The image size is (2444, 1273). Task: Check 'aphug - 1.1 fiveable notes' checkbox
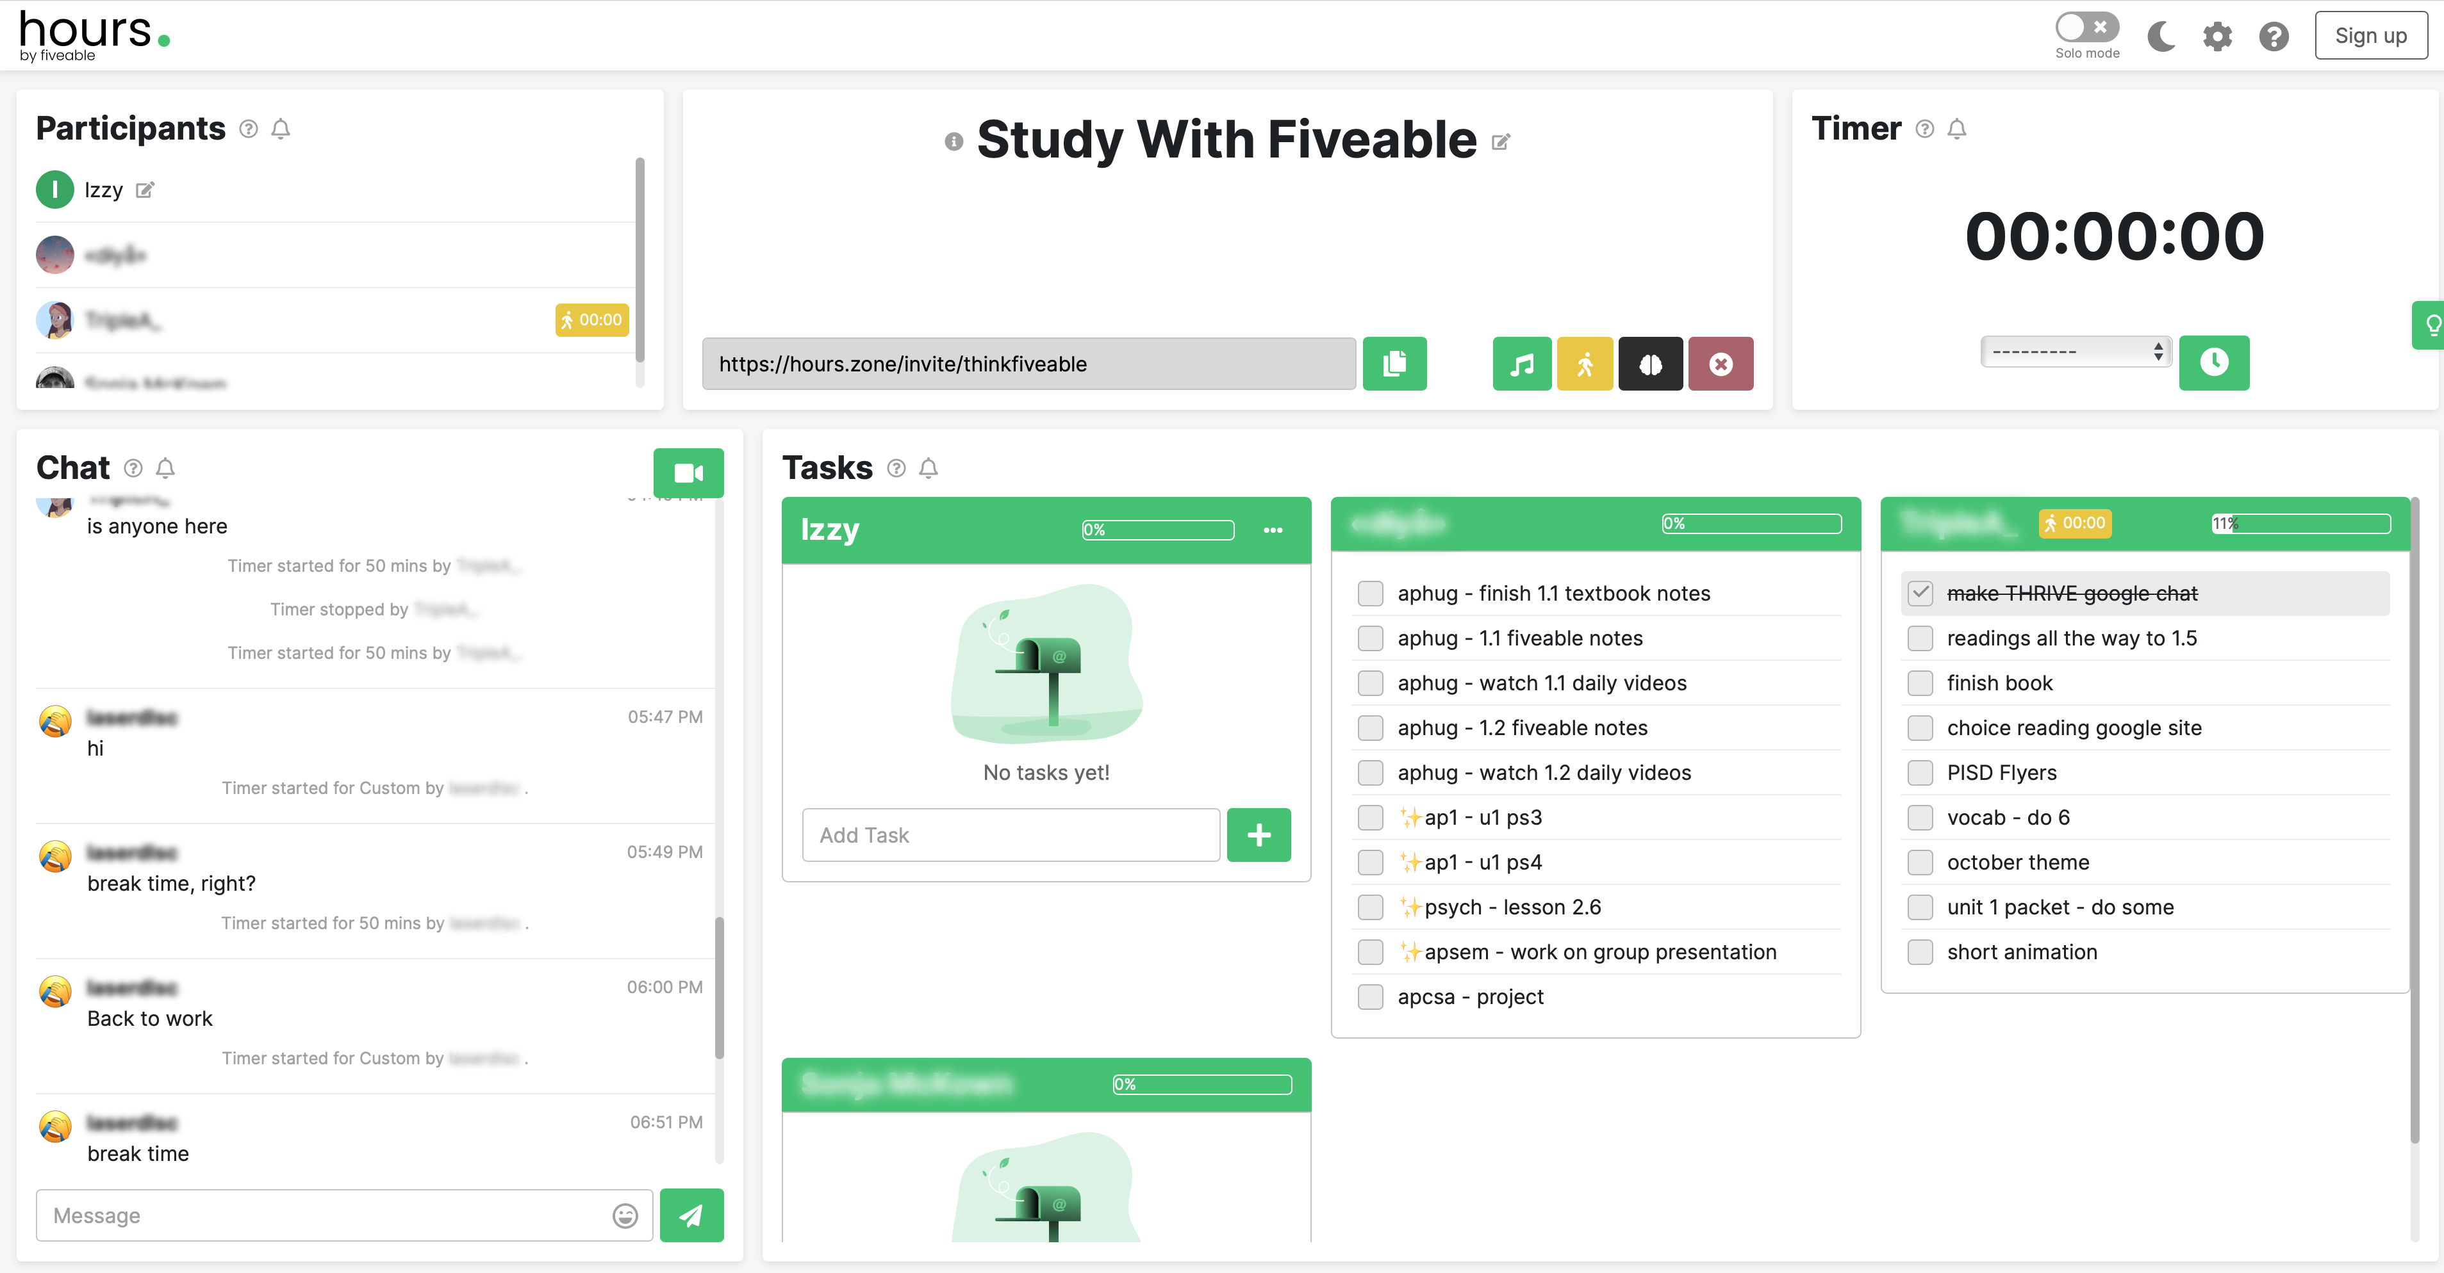(1370, 639)
